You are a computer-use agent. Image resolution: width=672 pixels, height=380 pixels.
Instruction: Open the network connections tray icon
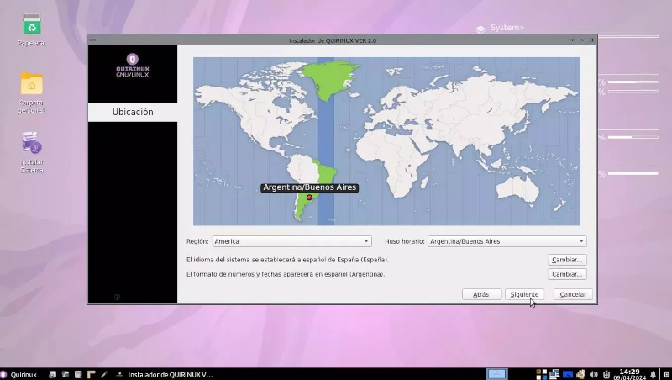554,374
